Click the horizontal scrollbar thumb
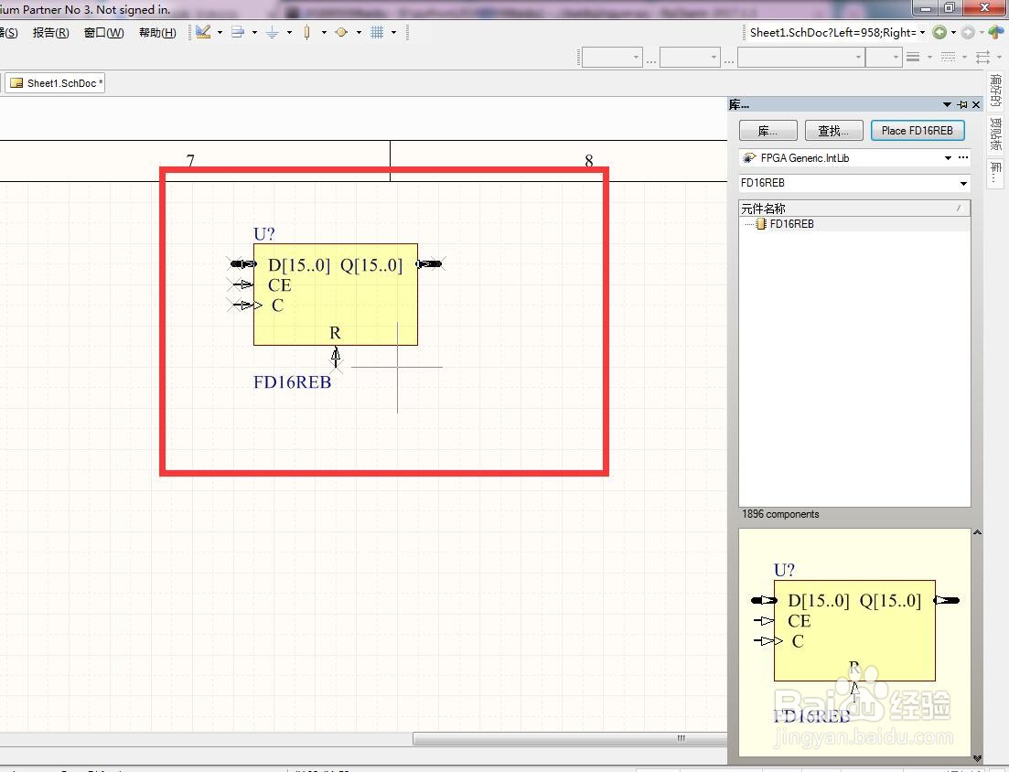1009x772 pixels. pyautogui.click(x=570, y=738)
